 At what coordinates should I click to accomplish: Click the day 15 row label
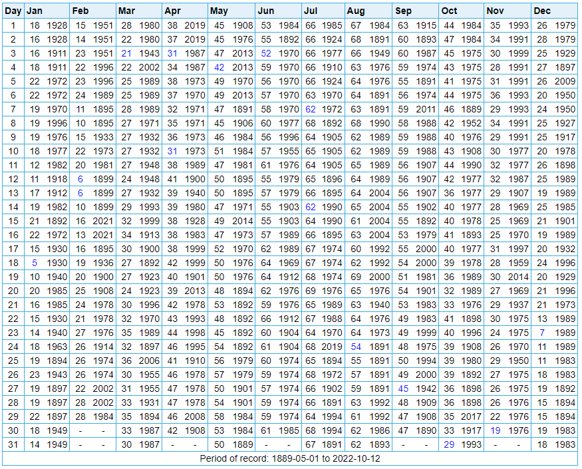point(13,221)
